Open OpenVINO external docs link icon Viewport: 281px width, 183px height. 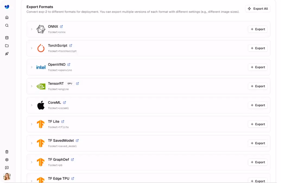pyautogui.click(x=69, y=65)
